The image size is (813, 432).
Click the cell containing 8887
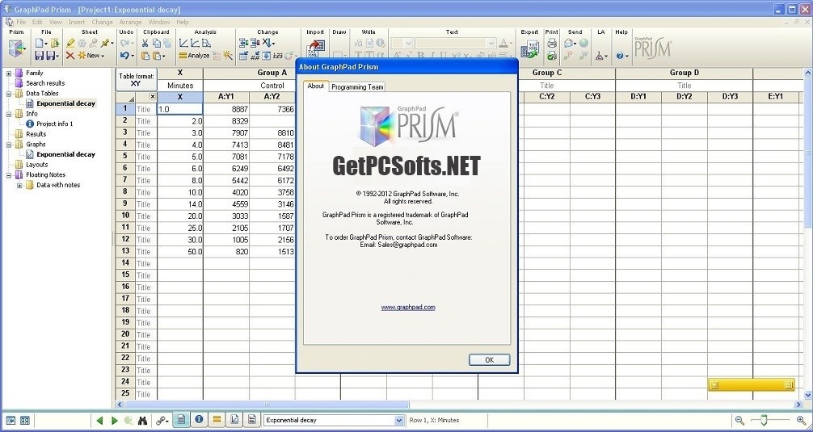click(226, 109)
